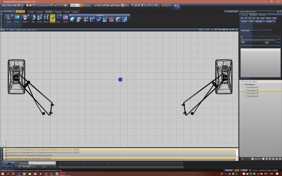Open the Mapping tab
The width and height of the screenshot is (282, 176).
(58, 12)
